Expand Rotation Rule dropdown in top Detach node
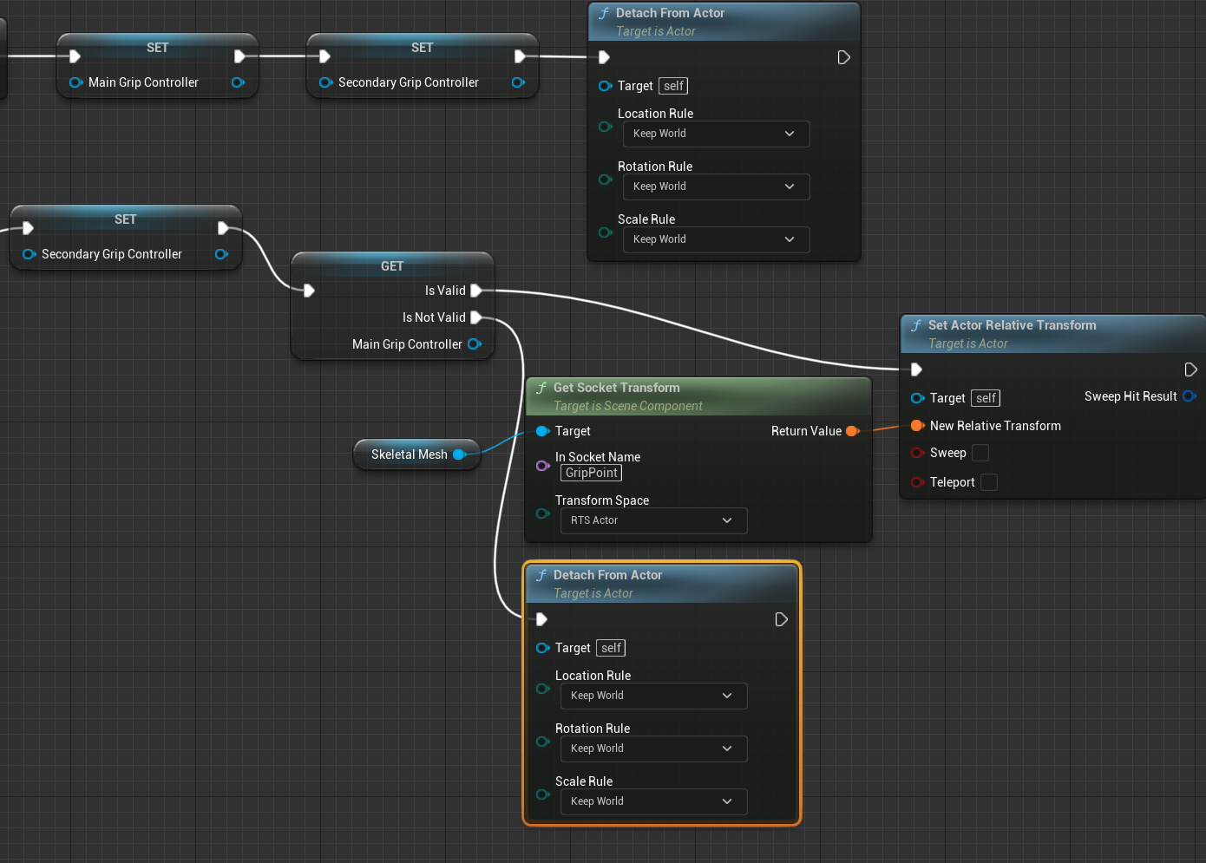 click(x=716, y=186)
